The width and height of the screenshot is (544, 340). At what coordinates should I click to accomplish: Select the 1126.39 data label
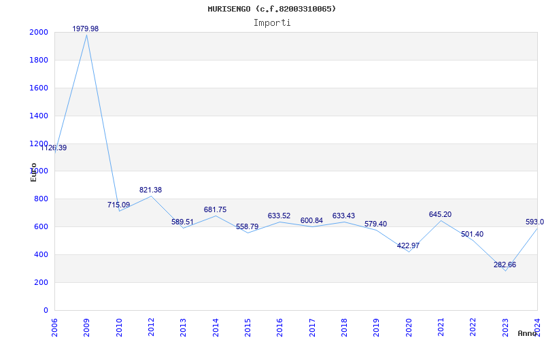pos(54,148)
